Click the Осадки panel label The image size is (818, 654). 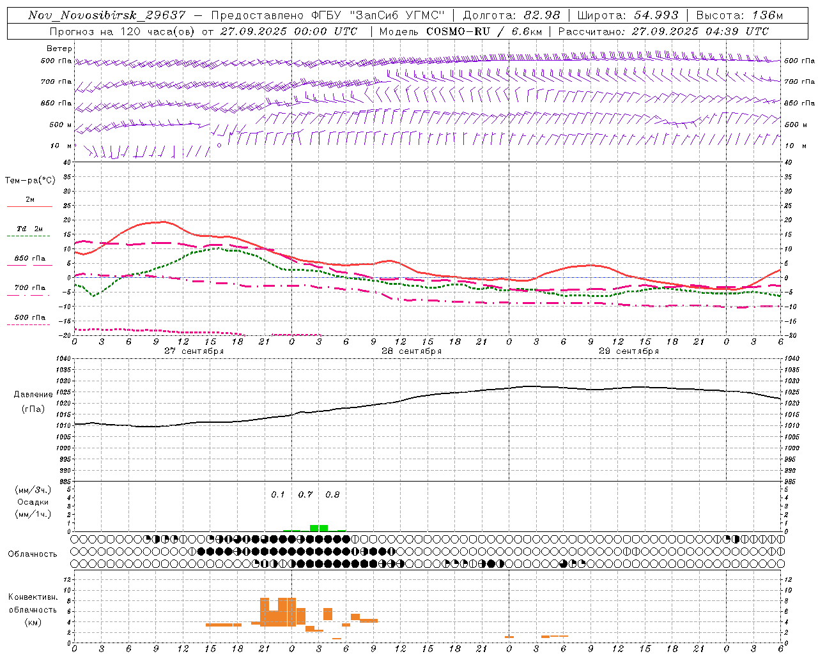click(x=33, y=502)
